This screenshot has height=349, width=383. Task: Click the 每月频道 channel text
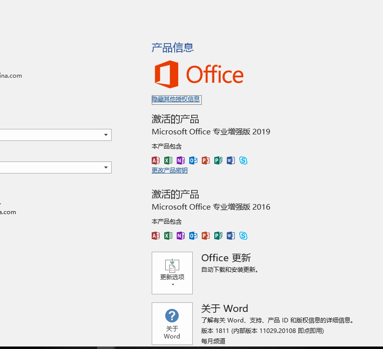[213, 341]
